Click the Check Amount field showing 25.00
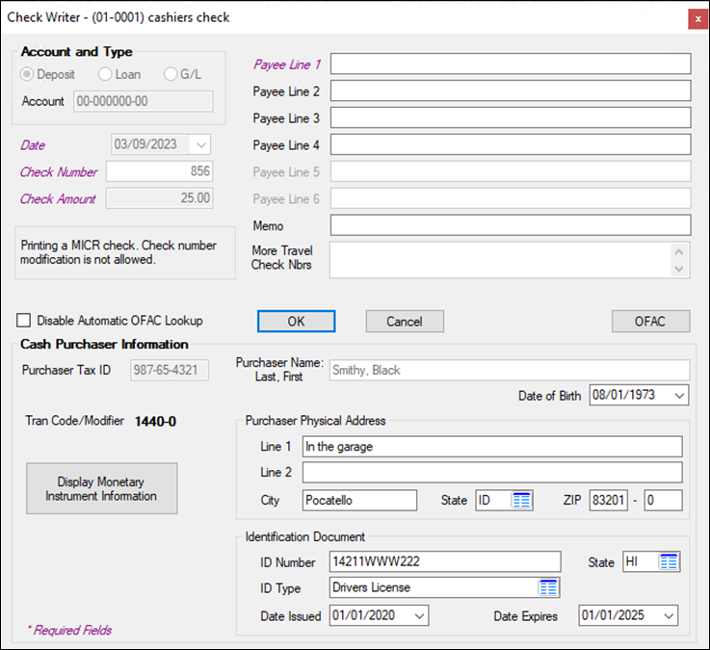Image resolution: width=710 pixels, height=650 pixels. (x=159, y=198)
